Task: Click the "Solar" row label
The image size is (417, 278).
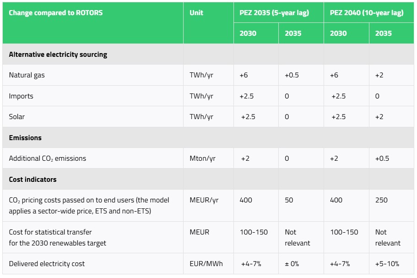Action: [17, 117]
